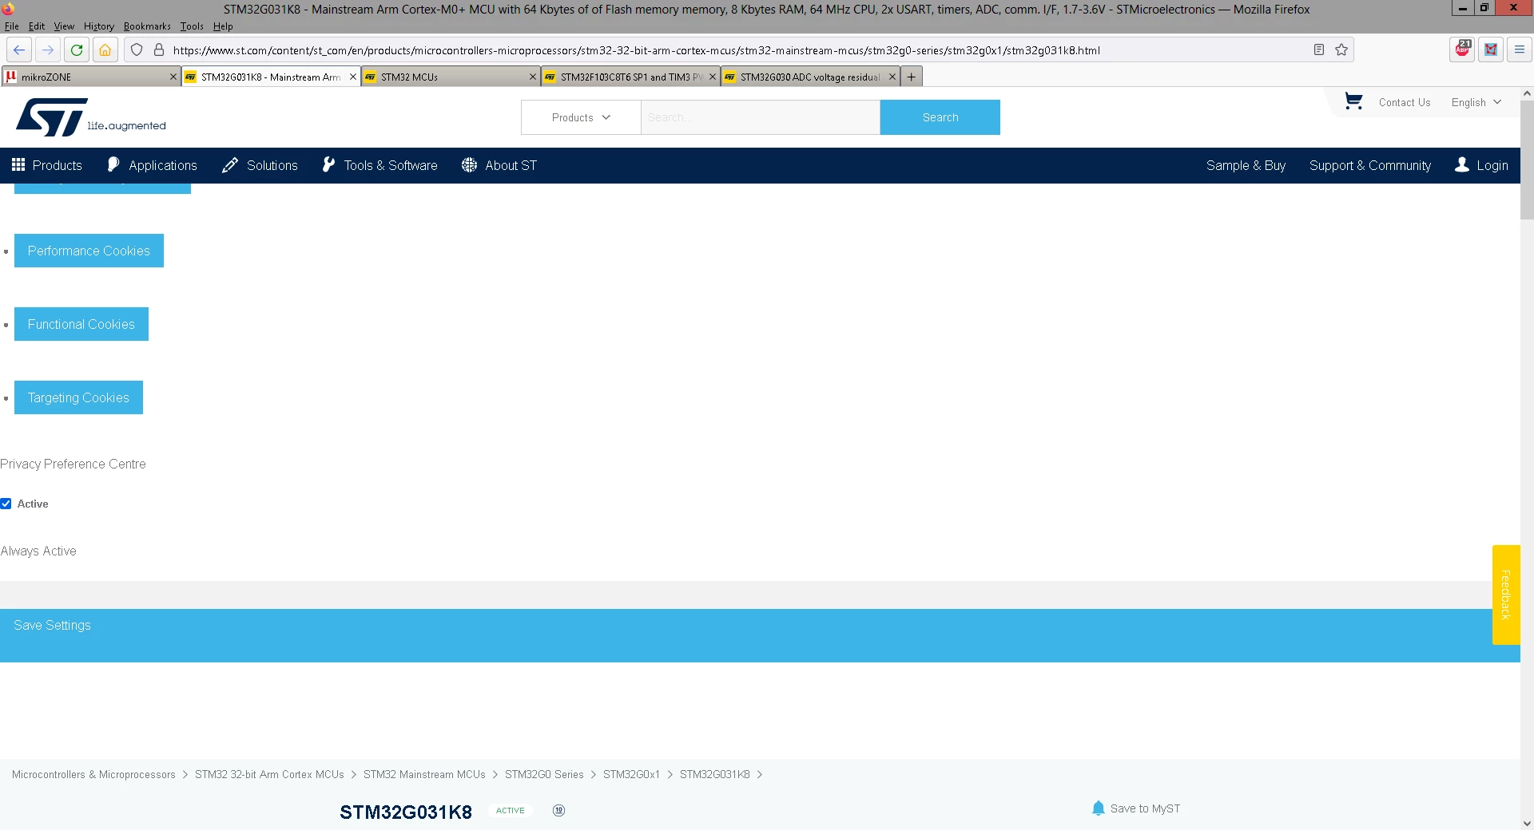This screenshot has width=1534, height=830.
Task: Click Microcontrollers & Microprocessors breadcrumb
Action: coord(93,774)
